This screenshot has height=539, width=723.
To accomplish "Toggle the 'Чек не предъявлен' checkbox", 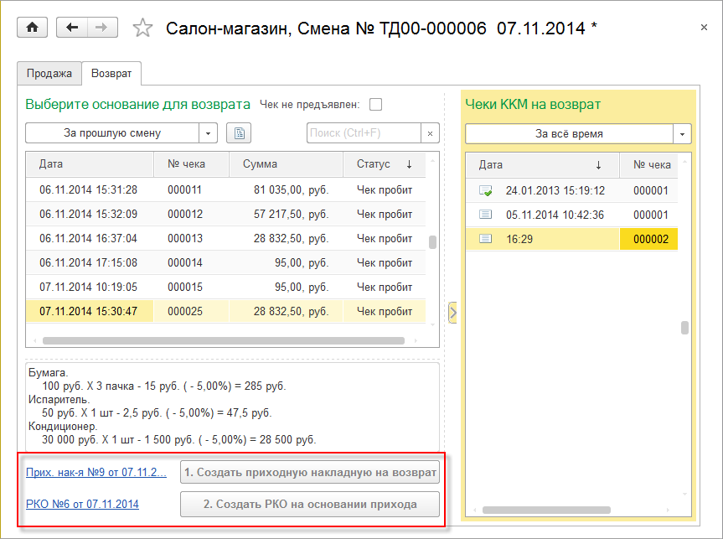I will [x=375, y=105].
